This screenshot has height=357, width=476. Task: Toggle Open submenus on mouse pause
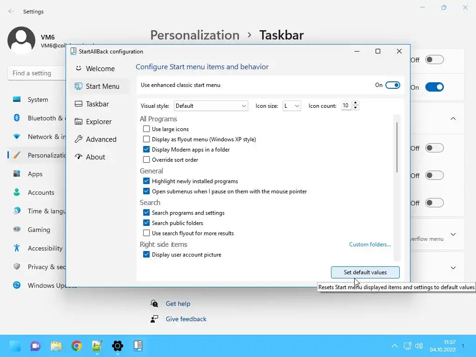[x=146, y=191]
